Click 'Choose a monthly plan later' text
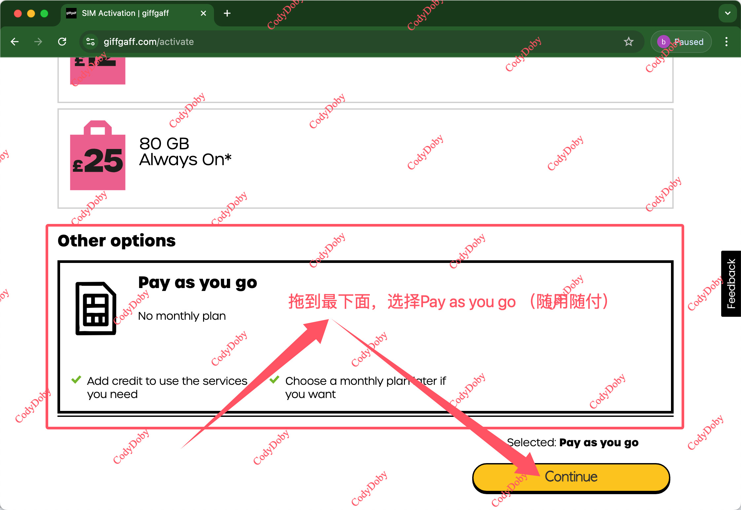This screenshot has height=510, width=741. 366,387
